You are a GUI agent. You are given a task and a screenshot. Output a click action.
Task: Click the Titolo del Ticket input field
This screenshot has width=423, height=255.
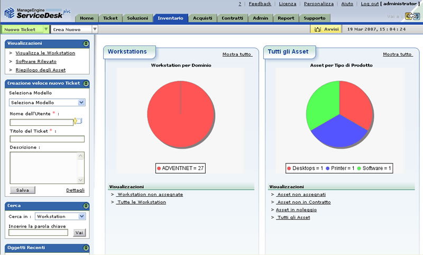point(47,139)
